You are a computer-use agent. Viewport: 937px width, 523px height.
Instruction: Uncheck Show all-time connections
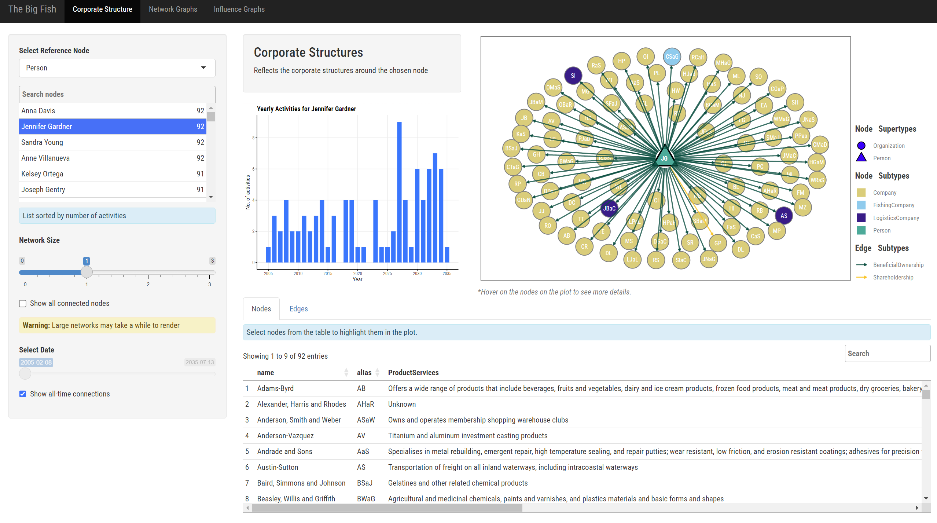[x=23, y=394]
